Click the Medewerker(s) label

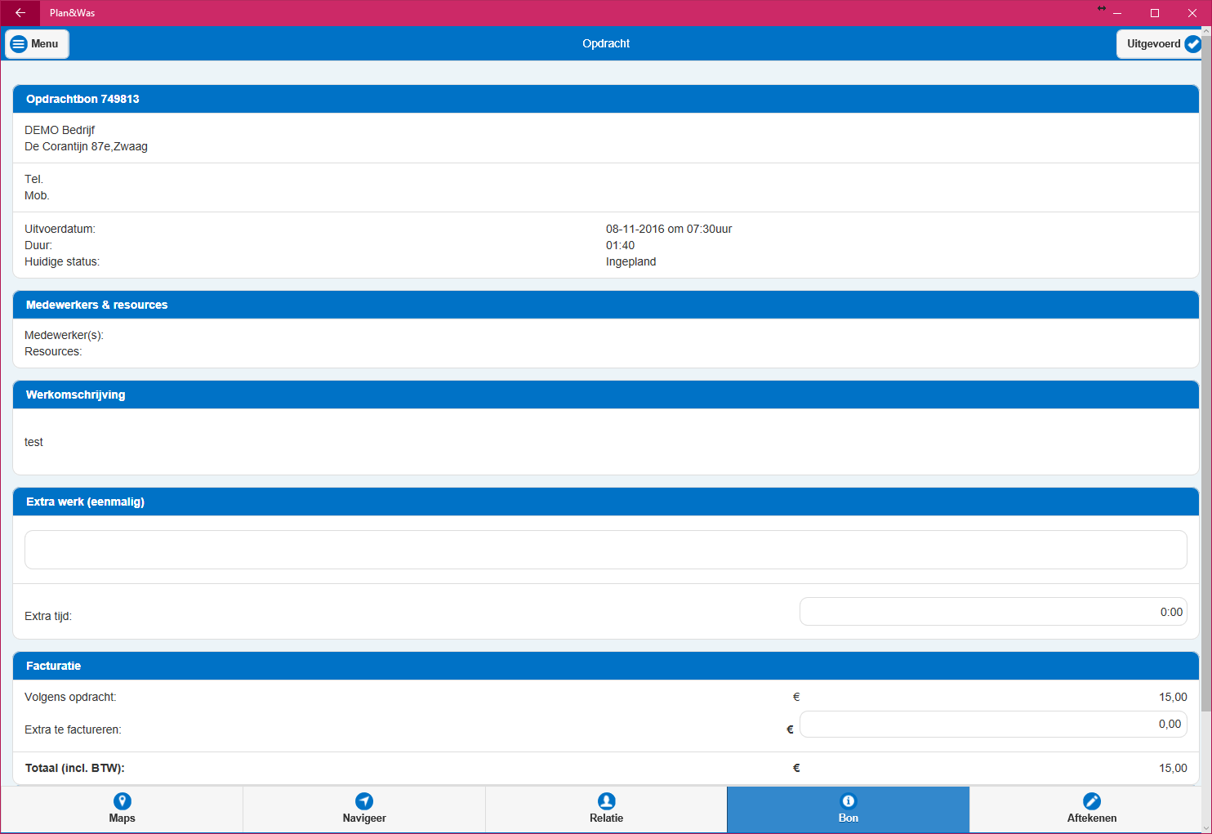(x=64, y=335)
